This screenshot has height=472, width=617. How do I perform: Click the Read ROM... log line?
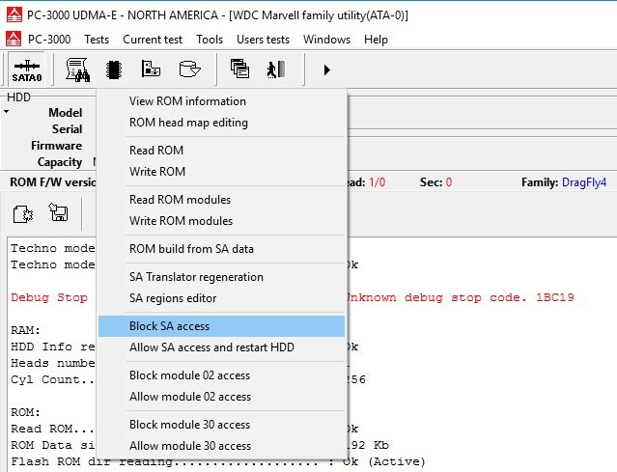coord(52,429)
